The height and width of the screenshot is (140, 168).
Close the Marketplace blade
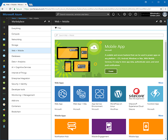click(x=49, y=21)
